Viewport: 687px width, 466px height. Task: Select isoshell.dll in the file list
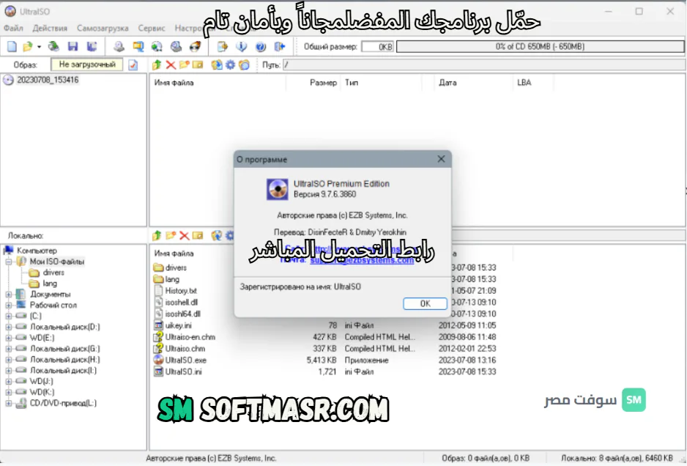point(182,302)
